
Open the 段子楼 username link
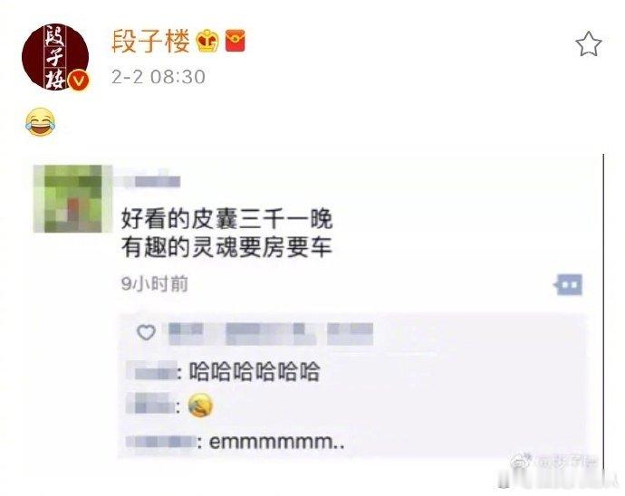150,42
